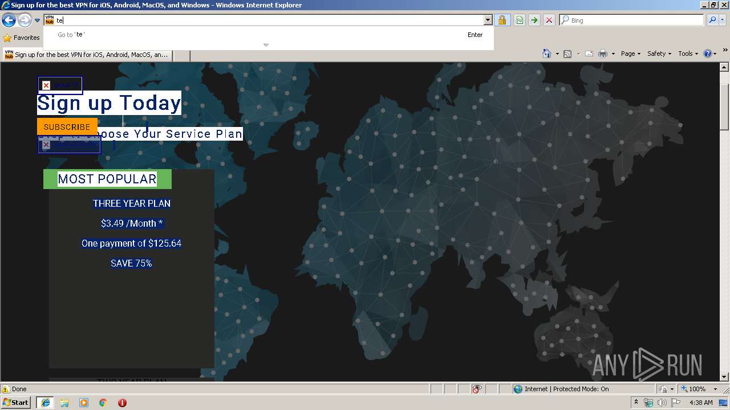730x410 pixels.
Task: Click the security lock icon
Action: [x=502, y=20]
